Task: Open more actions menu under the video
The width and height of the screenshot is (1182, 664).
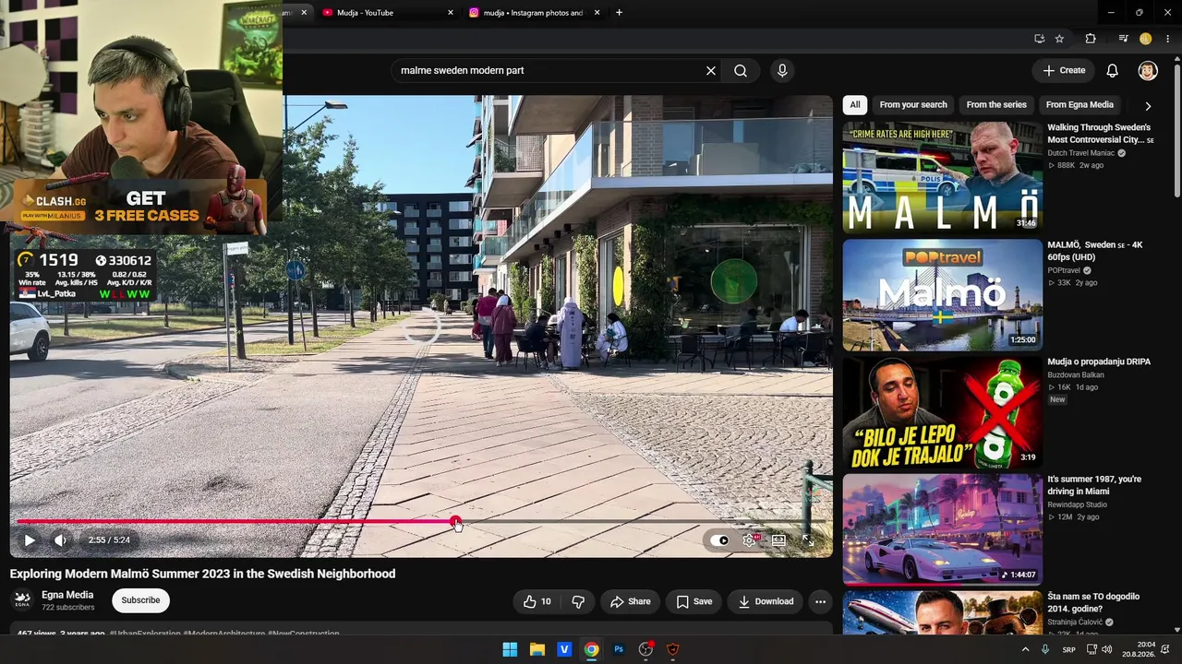Action: tap(820, 601)
